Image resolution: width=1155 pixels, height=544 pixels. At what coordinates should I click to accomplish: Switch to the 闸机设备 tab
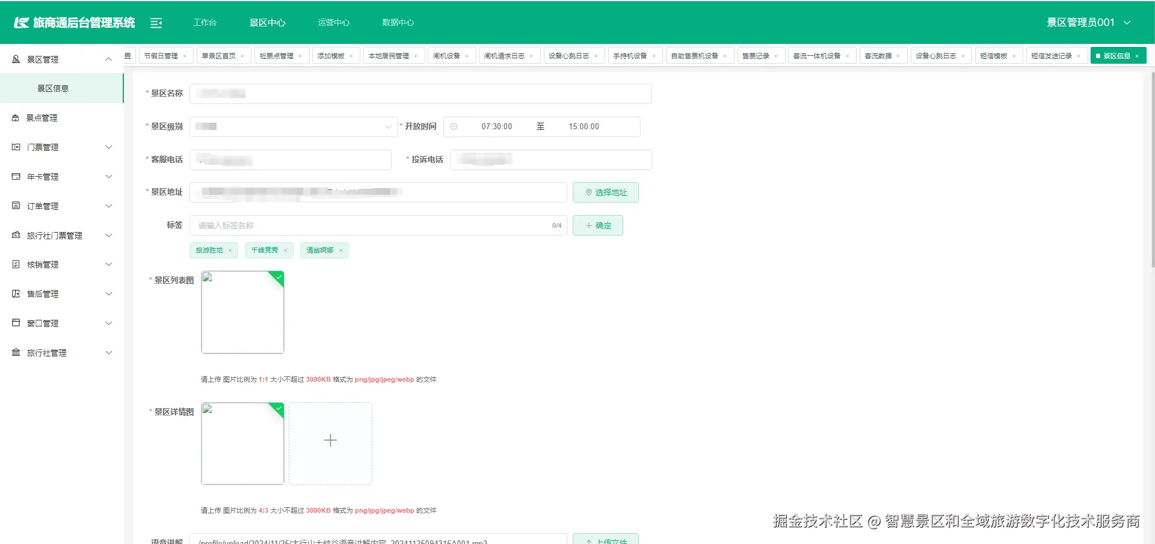tap(448, 55)
